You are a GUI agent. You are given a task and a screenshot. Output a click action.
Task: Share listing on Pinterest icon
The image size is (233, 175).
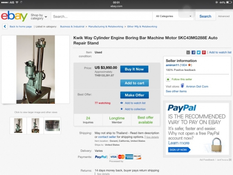point(204,52)
